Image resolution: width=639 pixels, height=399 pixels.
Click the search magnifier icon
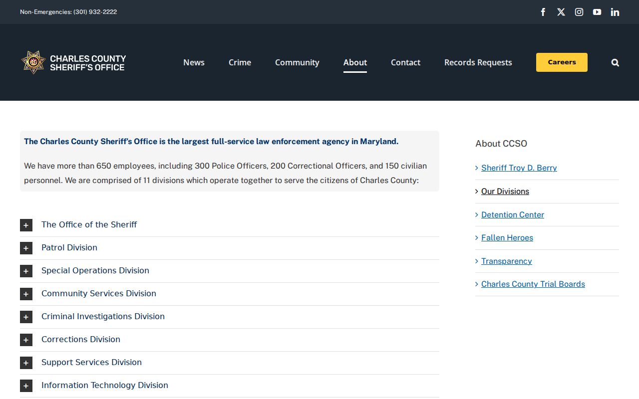click(x=615, y=62)
